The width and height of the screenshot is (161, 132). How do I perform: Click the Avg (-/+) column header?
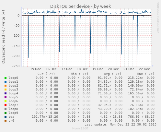[113, 74]
